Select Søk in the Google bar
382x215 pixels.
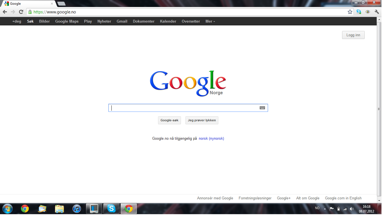coord(30,21)
